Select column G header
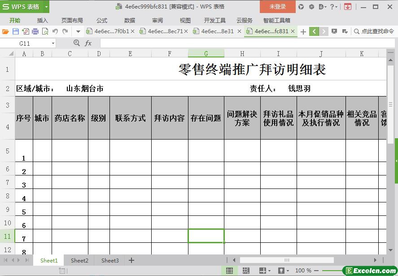Viewport: 398px width, 276px height. [206, 53]
